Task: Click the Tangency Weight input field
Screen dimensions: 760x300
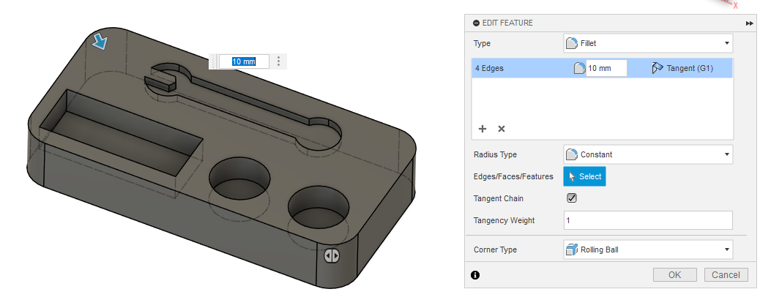Action: [x=648, y=220]
